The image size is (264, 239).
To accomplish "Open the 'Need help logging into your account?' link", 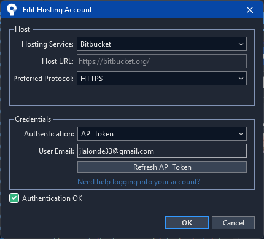I will (139, 182).
